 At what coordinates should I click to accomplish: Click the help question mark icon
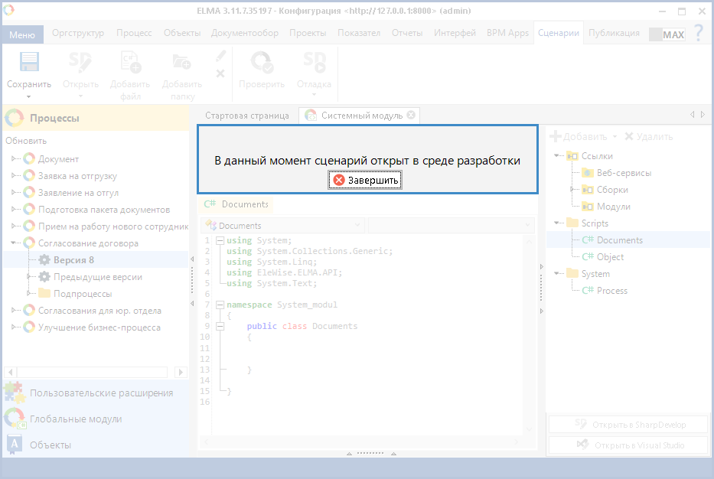(698, 33)
